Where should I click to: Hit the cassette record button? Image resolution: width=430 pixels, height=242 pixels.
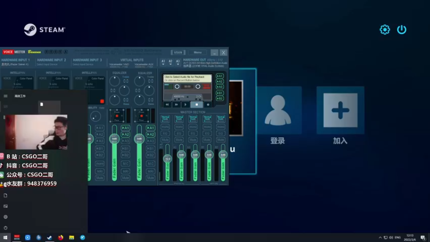click(208, 104)
